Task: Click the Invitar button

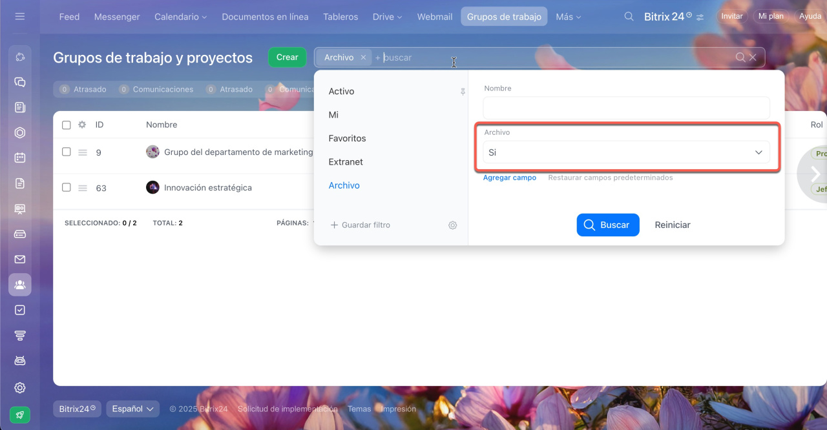Action: 732,16
